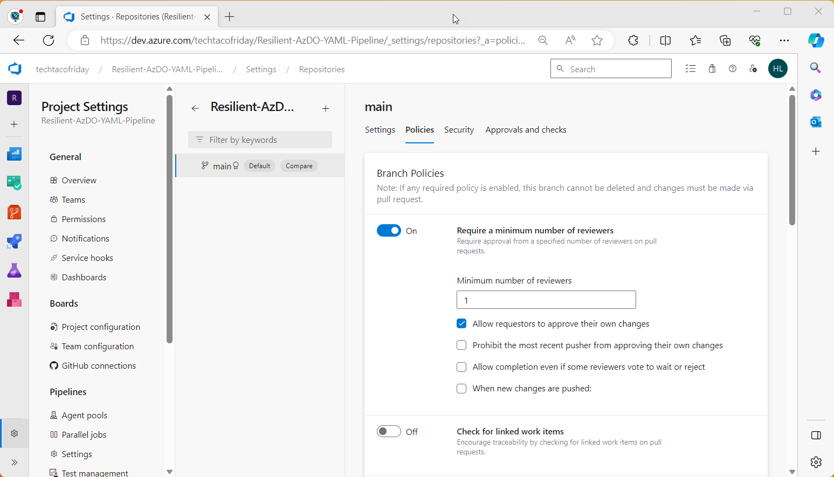Focus the Azure DevOps Search box

(611, 68)
